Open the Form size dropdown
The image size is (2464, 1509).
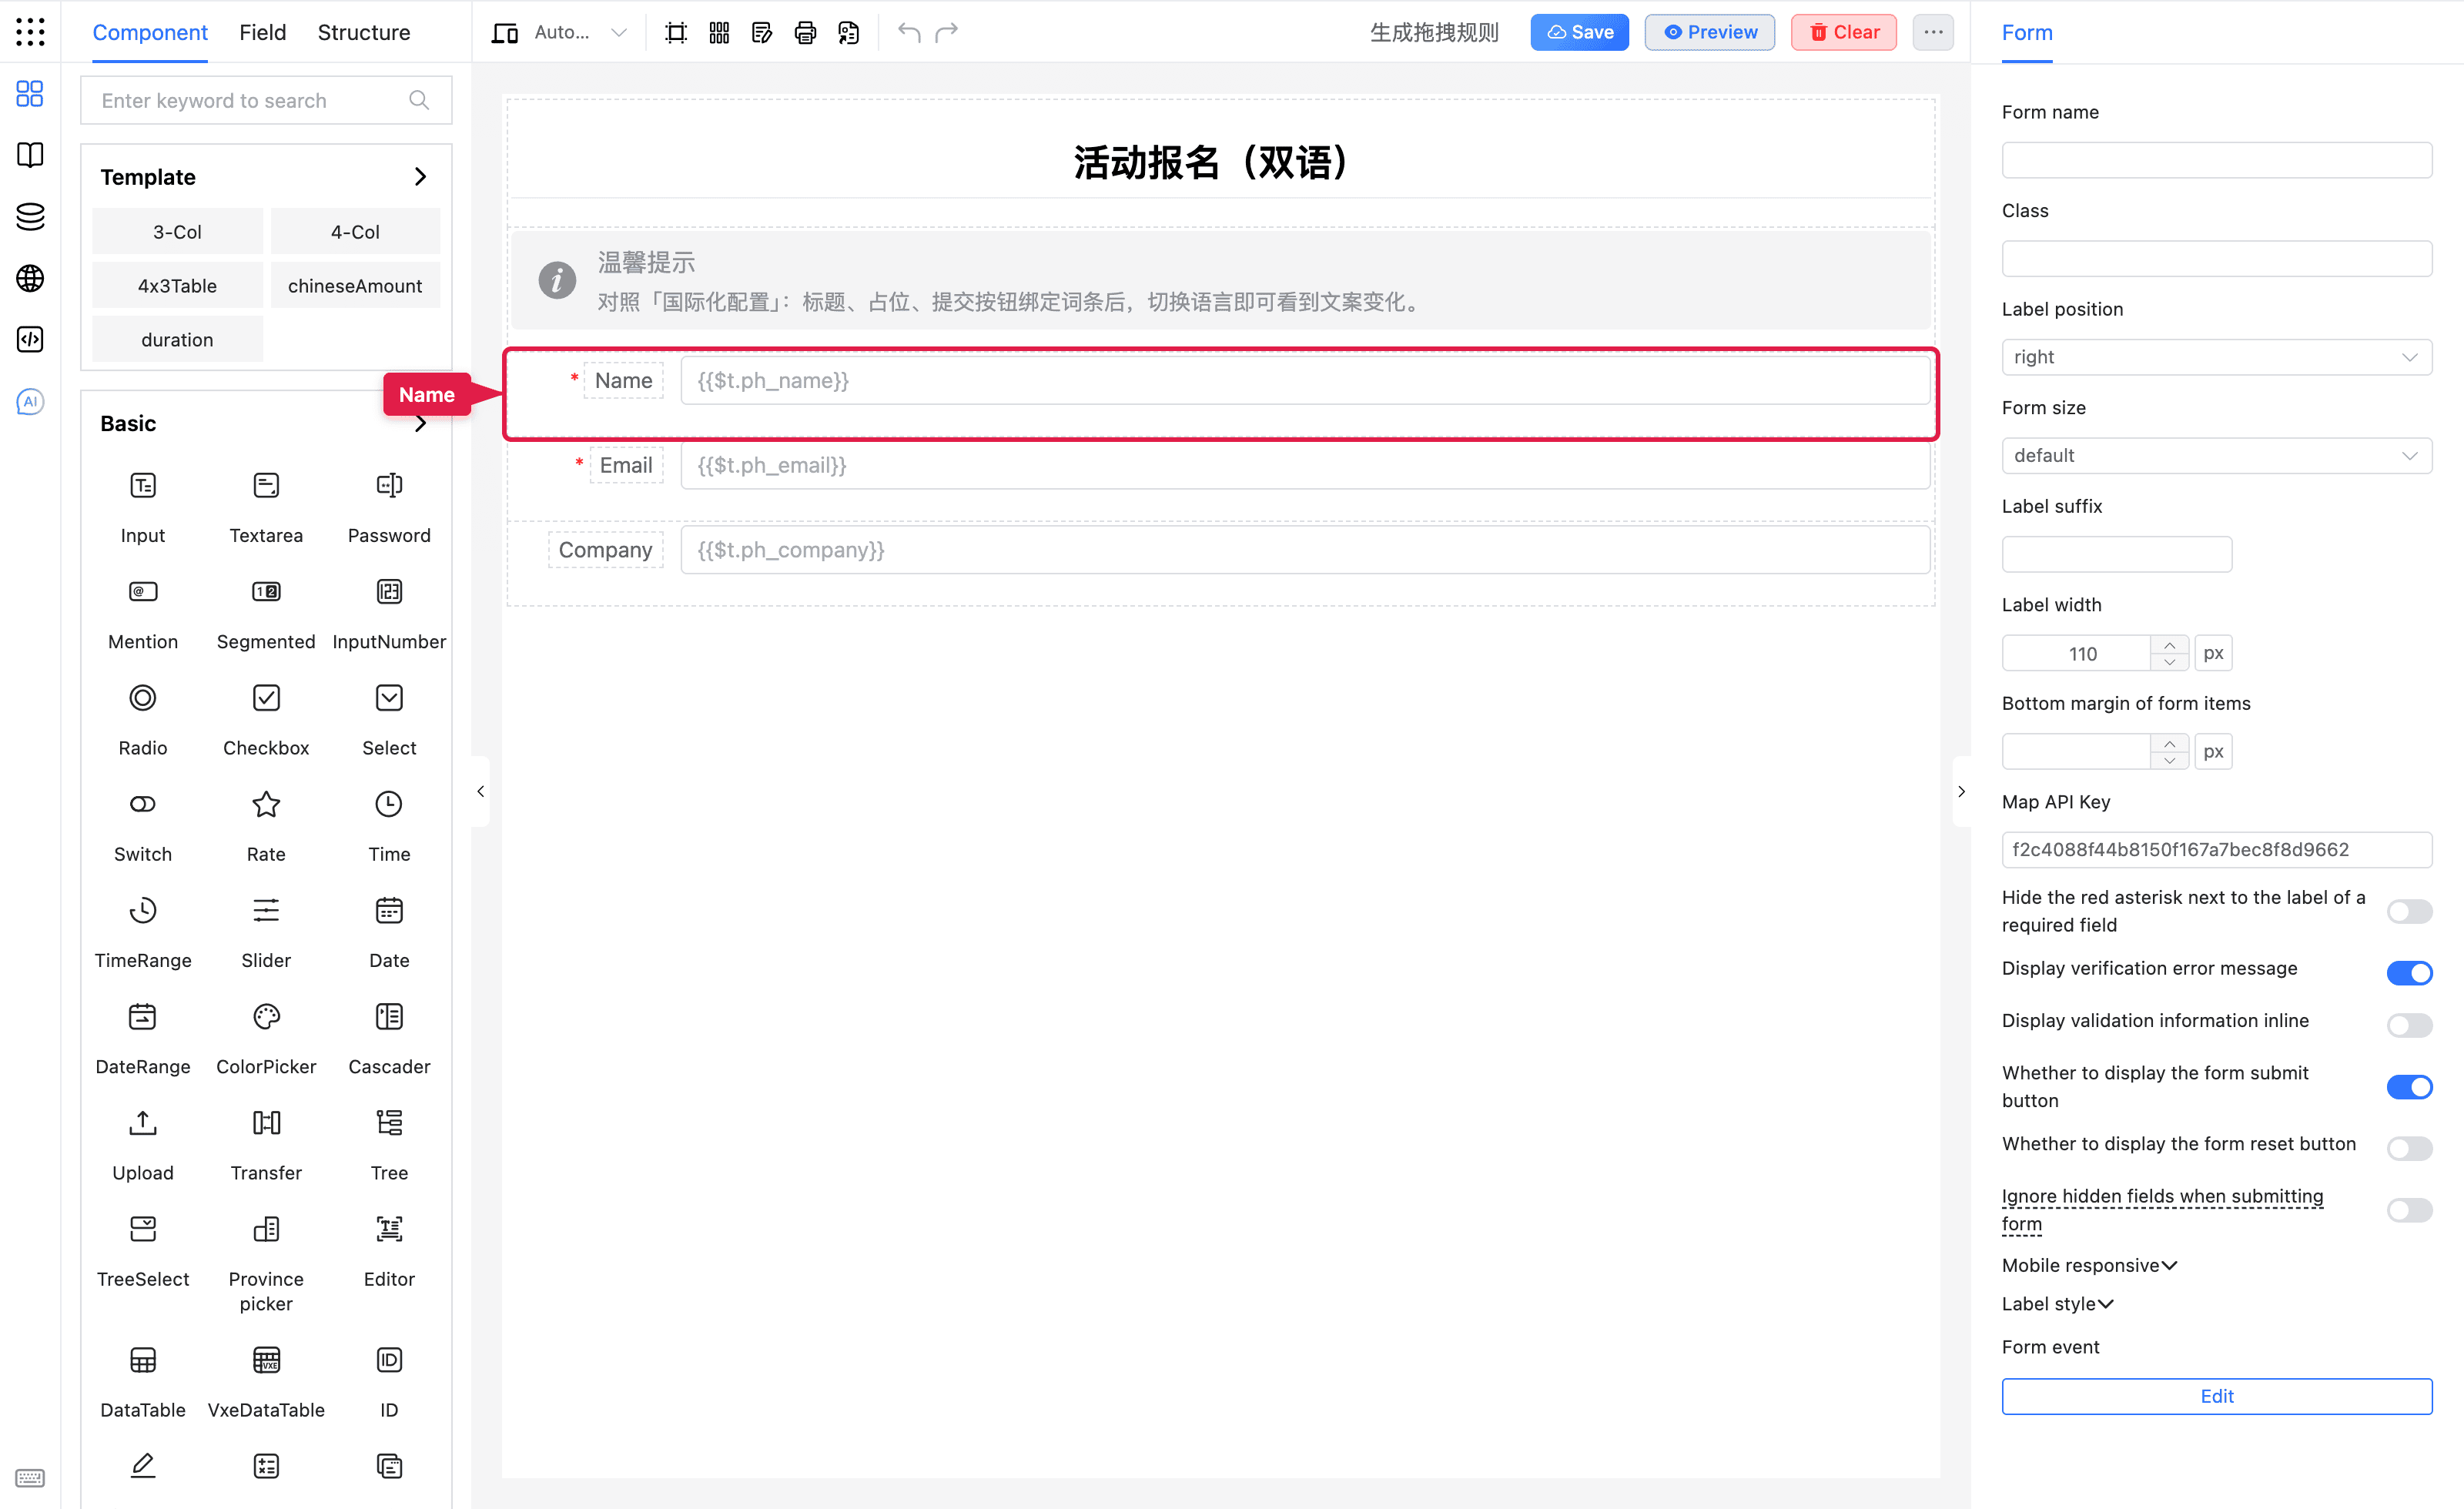coord(2216,455)
